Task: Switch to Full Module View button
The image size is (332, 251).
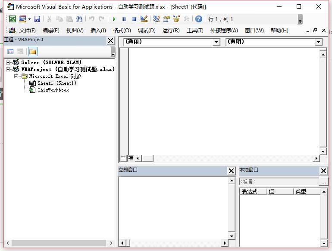Action: tap(130, 158)
